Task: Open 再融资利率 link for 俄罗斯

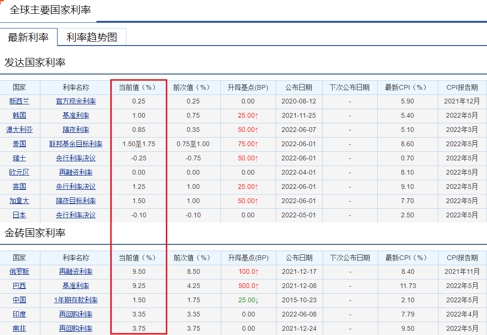Action: click(x=76, y=271)
